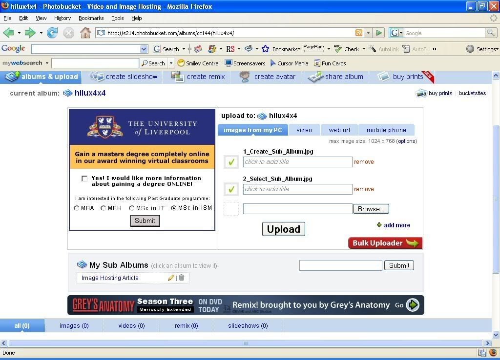
Task: Open the Image Hosting Article sub album
Action: pos(110,278)
